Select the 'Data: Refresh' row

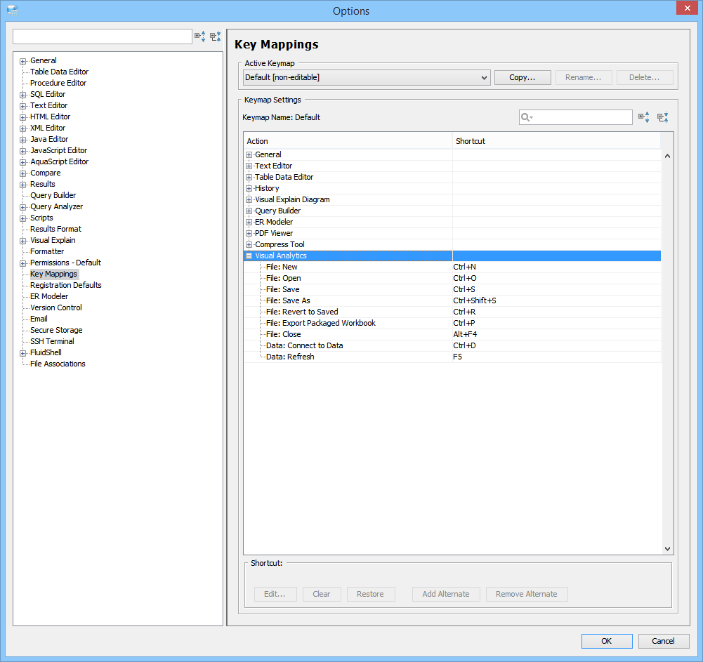tap(452, 357)
